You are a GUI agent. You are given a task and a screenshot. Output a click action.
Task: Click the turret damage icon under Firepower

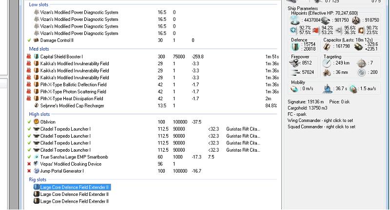[x=295, y=63]
